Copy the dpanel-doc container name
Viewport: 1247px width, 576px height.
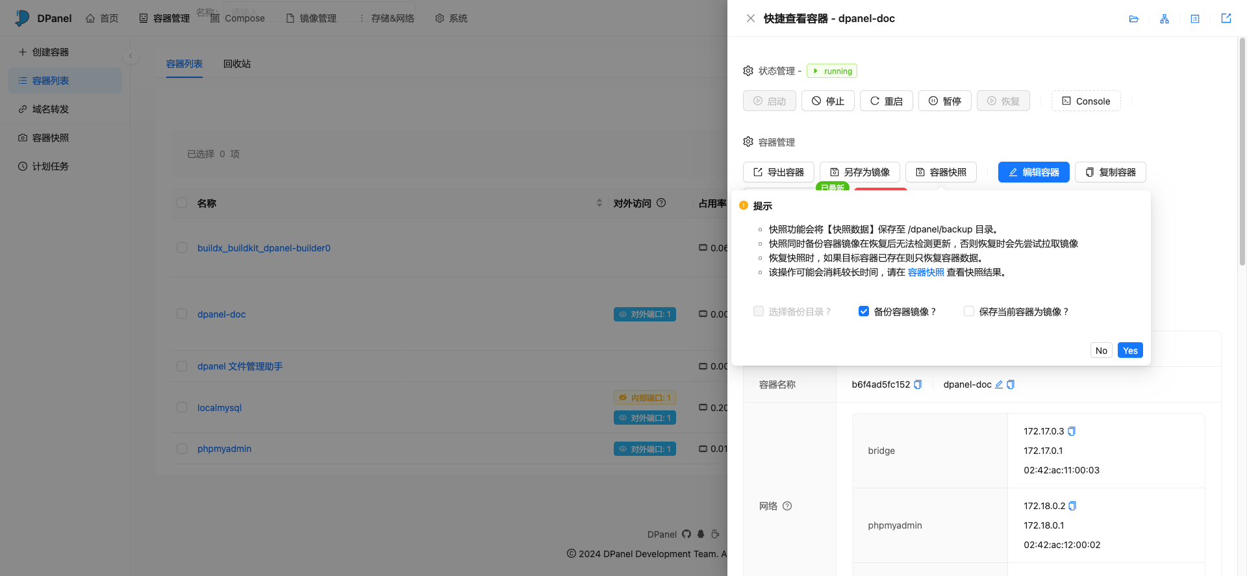(1011, 384)
